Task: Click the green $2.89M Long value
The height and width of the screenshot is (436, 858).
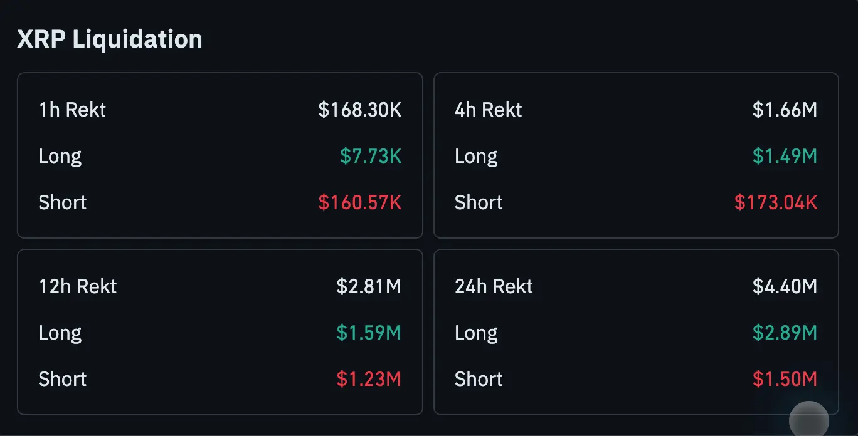Action: (x=785, y=333)
